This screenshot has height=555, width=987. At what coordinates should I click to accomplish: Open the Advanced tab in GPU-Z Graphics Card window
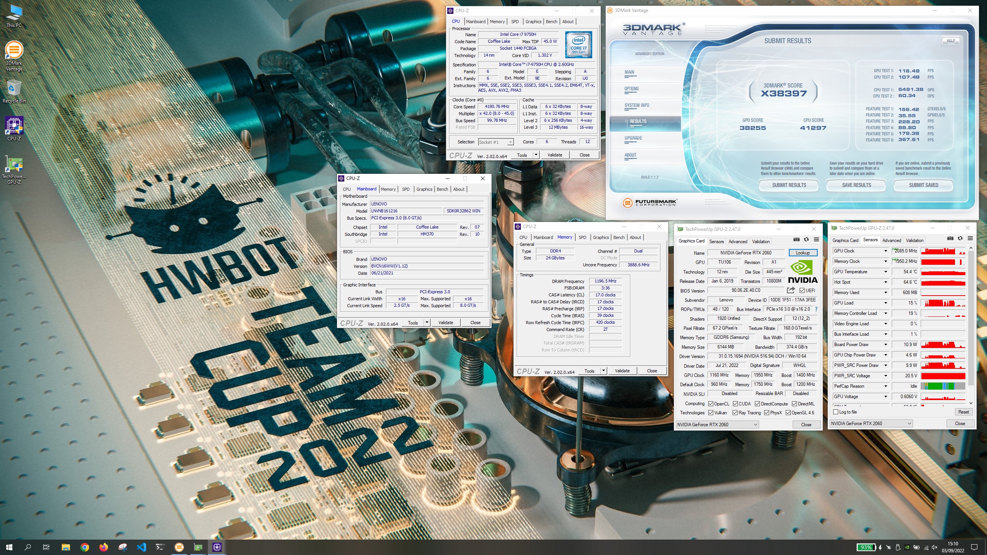(x=738, y=242)
